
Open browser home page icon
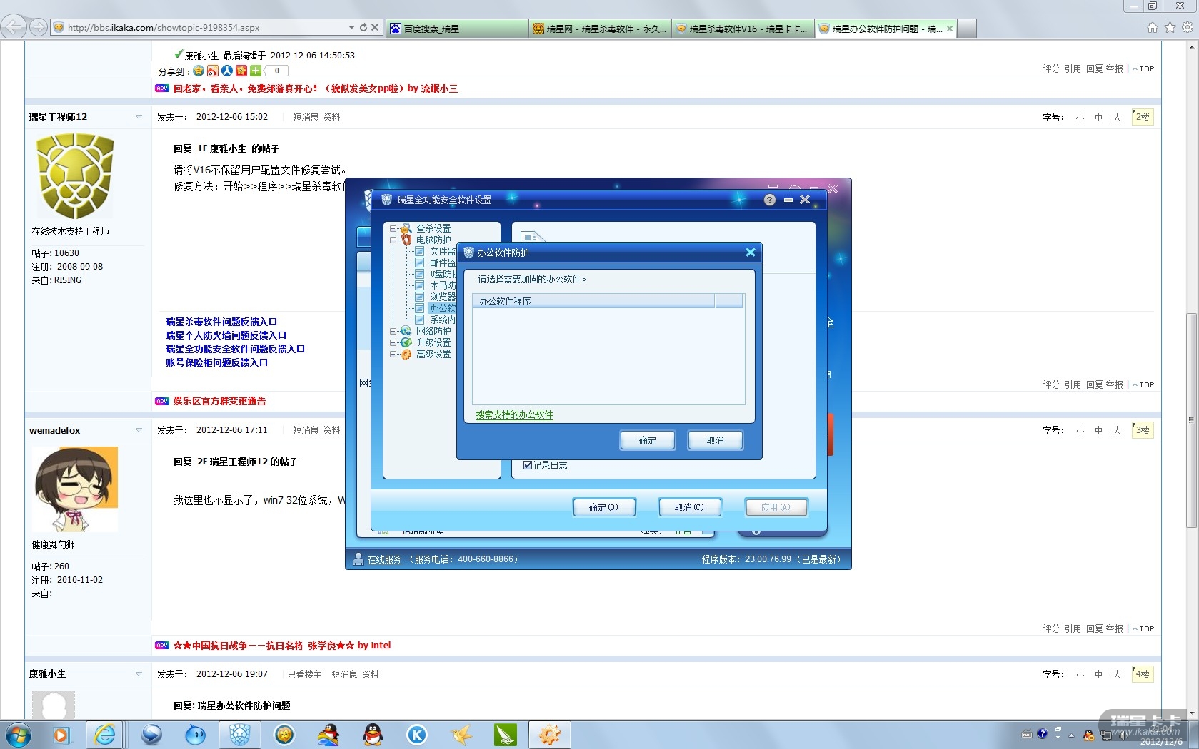[x=1152, y=27]
